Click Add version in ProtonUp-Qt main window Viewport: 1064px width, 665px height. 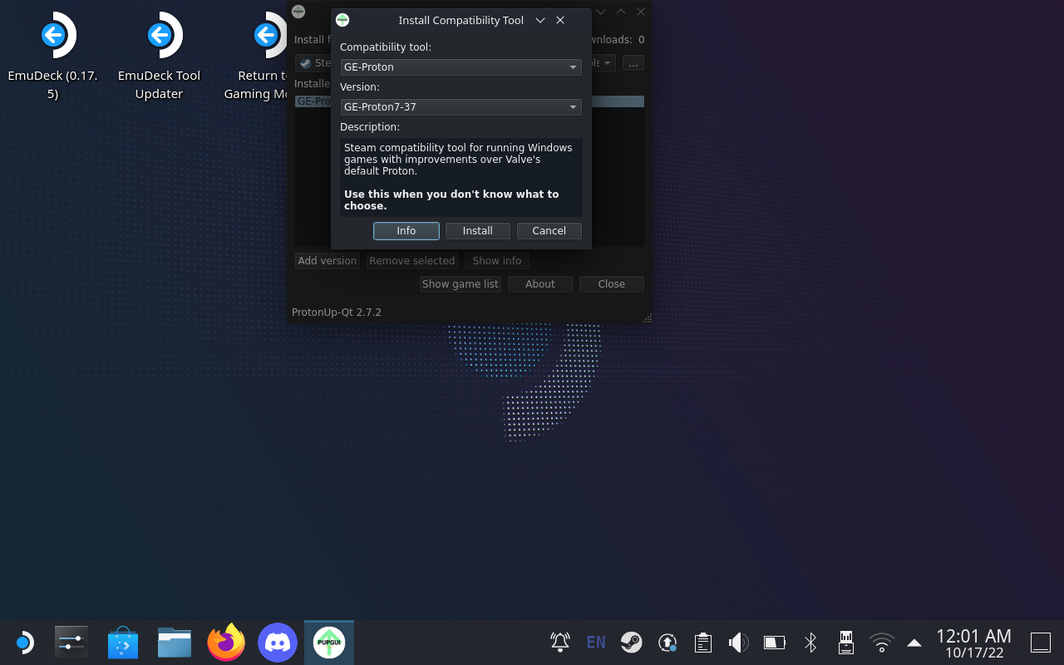pyautogui.click(x=328, y=260)
